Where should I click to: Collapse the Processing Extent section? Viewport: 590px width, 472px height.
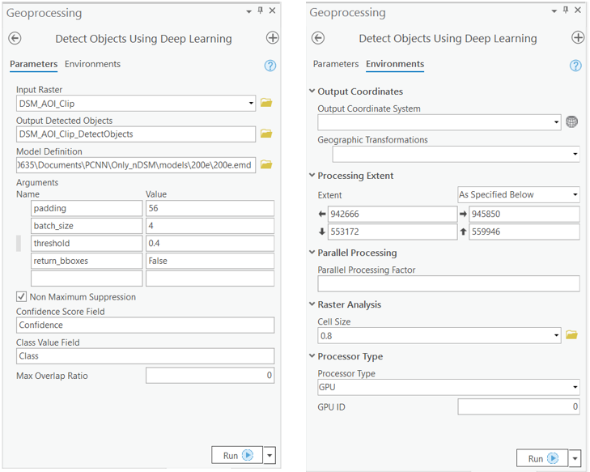(x=312, y=176)
